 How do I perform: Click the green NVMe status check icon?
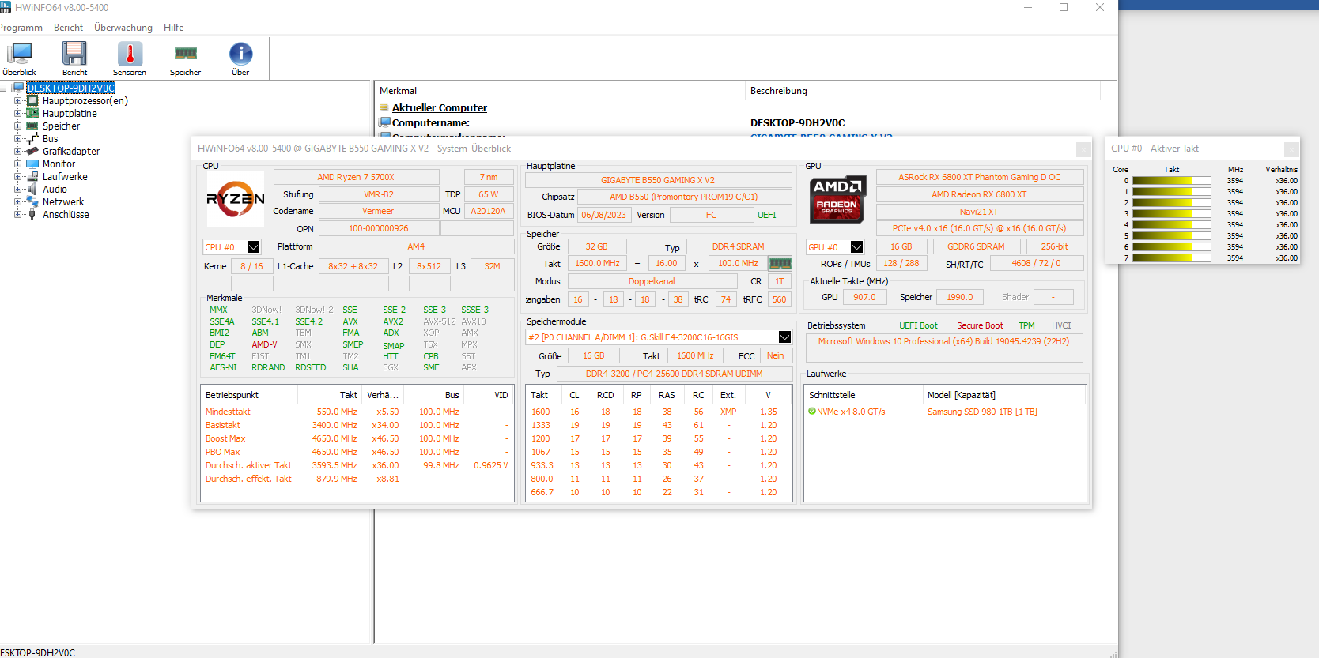pyautogui.click(x=811, y=412)
